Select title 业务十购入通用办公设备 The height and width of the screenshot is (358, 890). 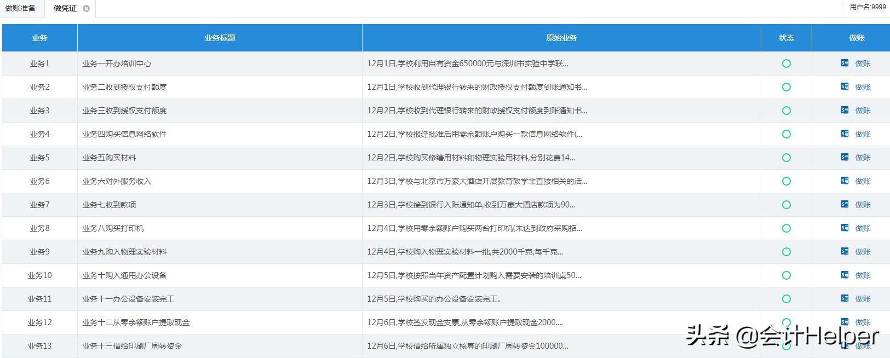point(124,275)
